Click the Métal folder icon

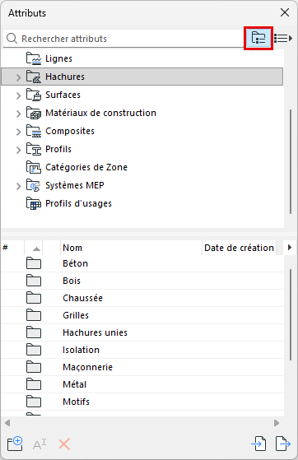pos(34,384)
